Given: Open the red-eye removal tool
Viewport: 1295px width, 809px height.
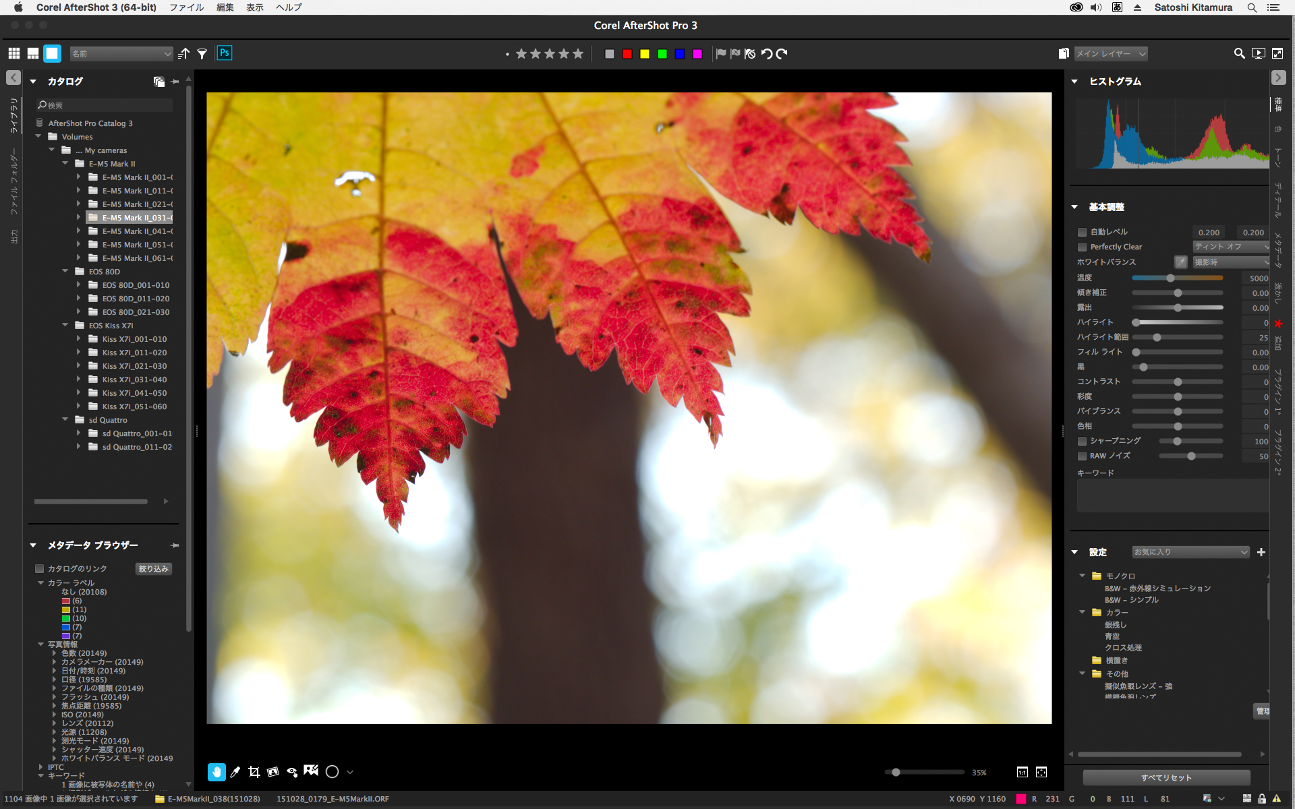Looking at the screenshot, I should 292,772.
